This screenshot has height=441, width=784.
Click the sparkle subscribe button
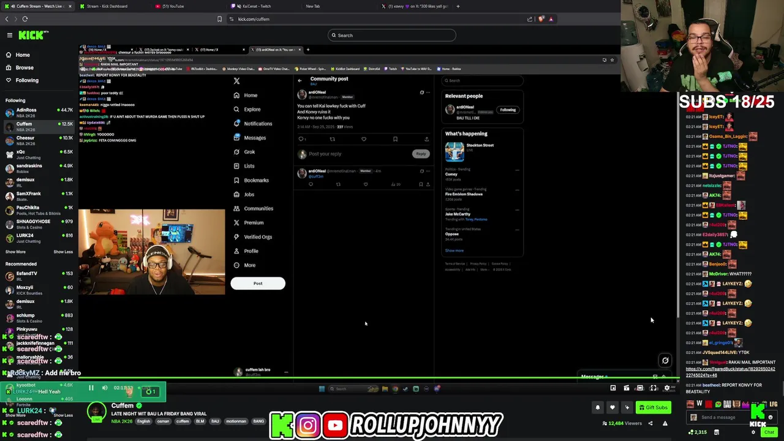click(x=627, y=407)
